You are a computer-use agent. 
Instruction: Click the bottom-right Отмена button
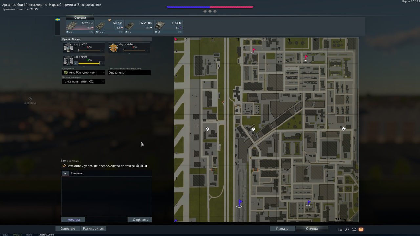click(x=312, y=229)
